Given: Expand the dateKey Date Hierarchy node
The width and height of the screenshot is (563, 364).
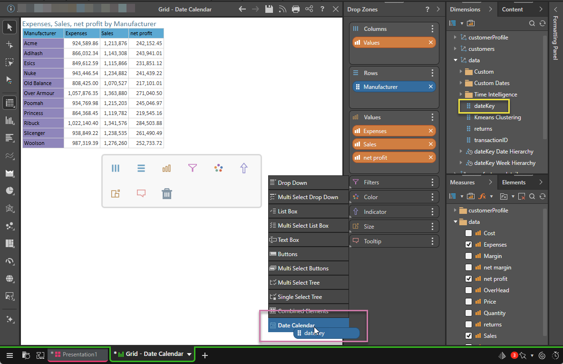Looking at the screenshot, I should [461, 152].
